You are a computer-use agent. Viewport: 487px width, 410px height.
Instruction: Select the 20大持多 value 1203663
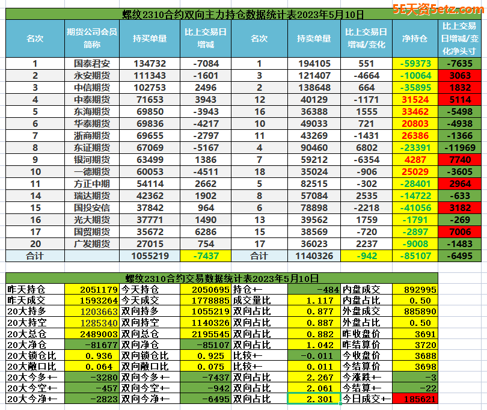(92, 311)
